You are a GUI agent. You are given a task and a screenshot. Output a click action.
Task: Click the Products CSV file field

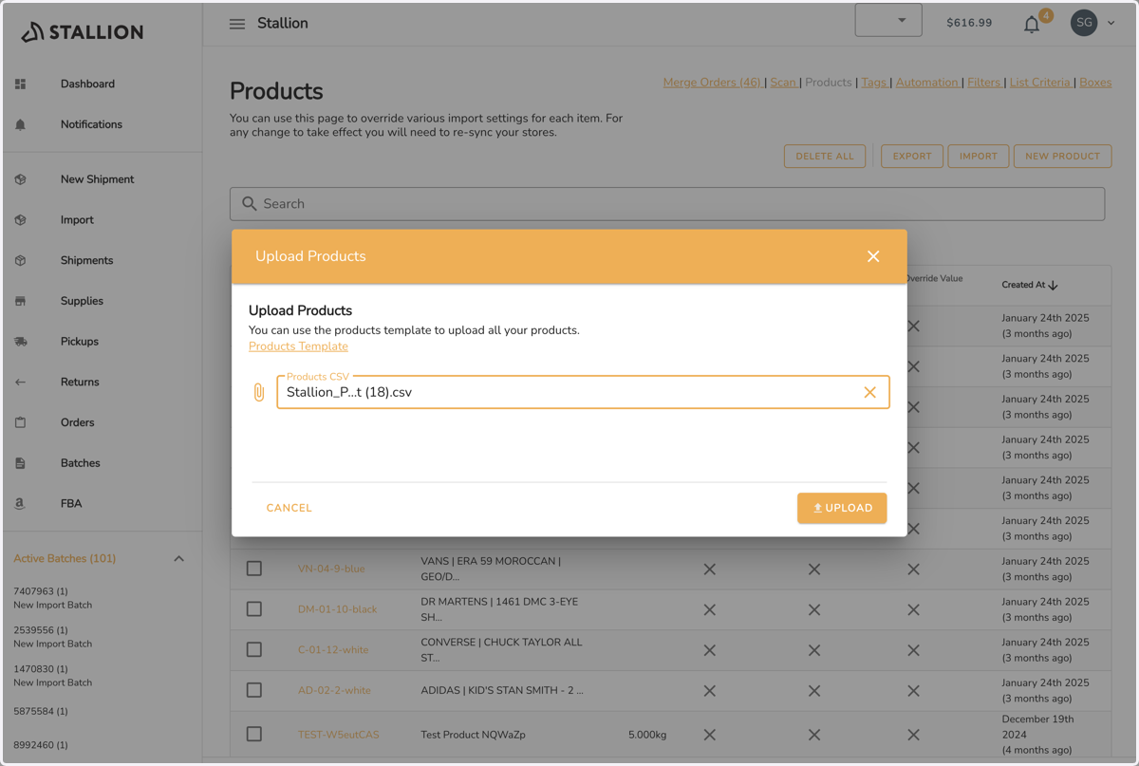point(583,392)
